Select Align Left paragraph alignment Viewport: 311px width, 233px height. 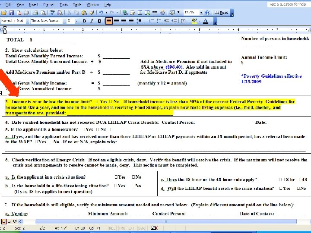[x=109, y=21]
